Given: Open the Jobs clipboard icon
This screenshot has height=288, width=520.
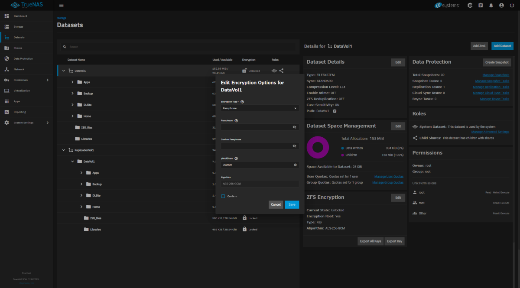Looking at the screenshot, I should point(481,5).
